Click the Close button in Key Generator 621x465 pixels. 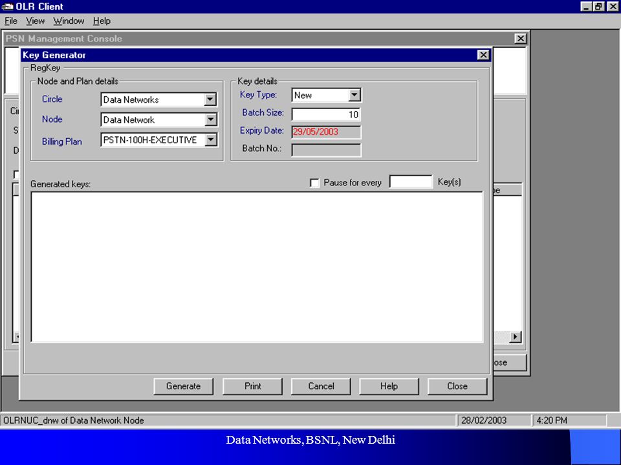tap(457, 386)
